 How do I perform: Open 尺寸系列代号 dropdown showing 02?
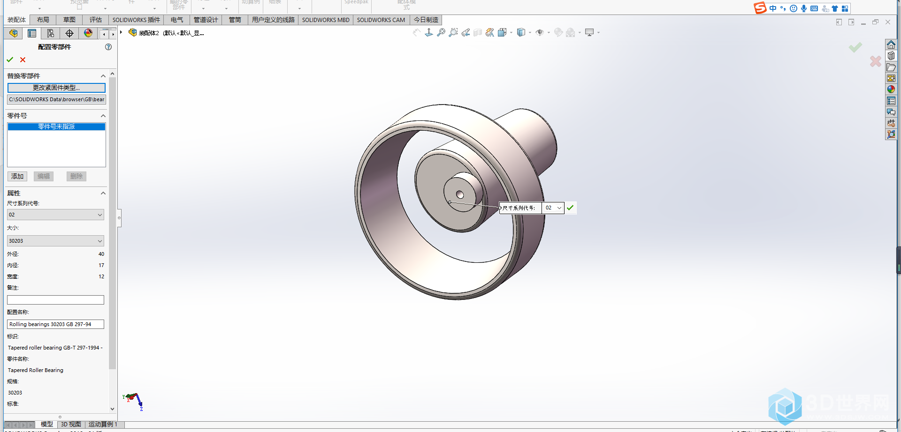[x=55, y=215]
